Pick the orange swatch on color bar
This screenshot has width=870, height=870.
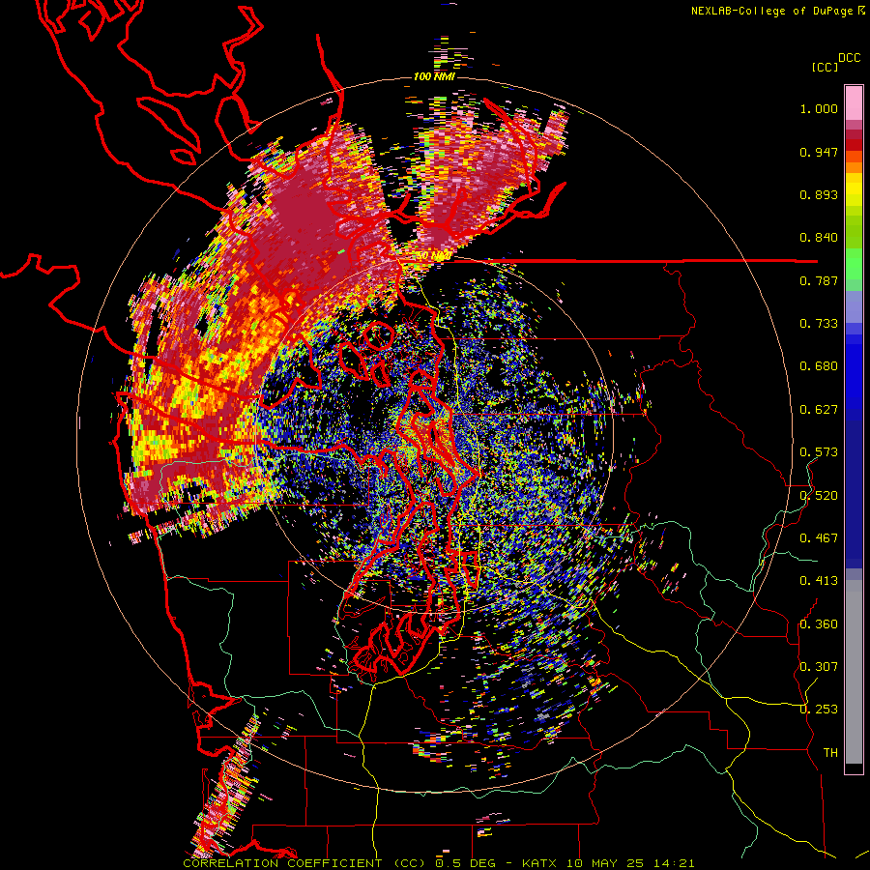tap(854, 167)
